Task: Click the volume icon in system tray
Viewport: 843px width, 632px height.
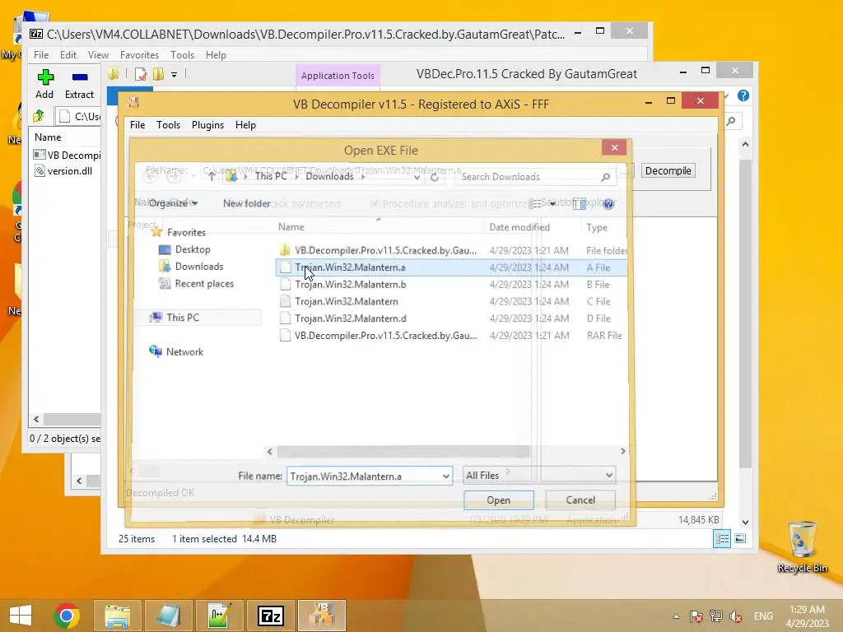Action: [735, 616]
